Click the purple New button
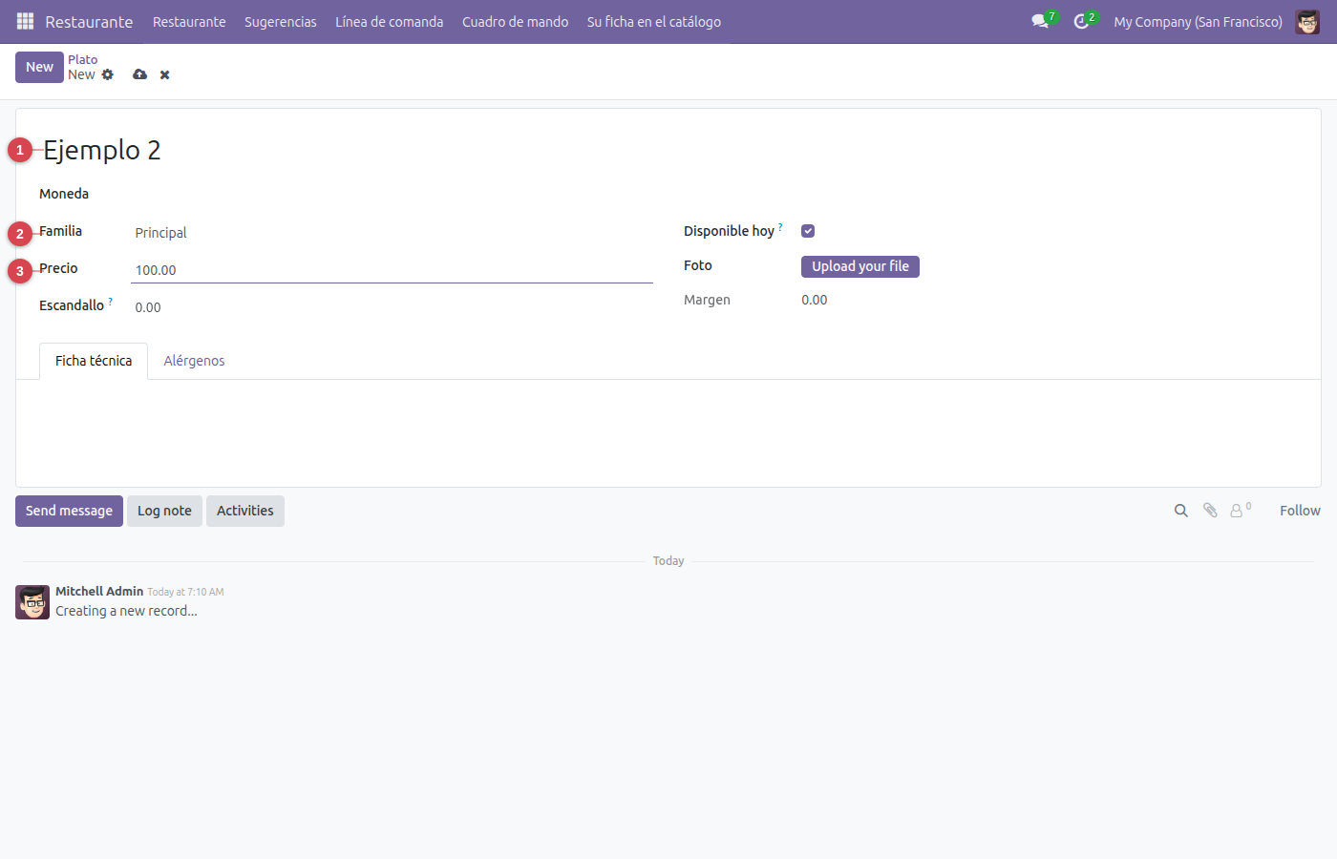 pyautogui.click(x=39, y=67)
